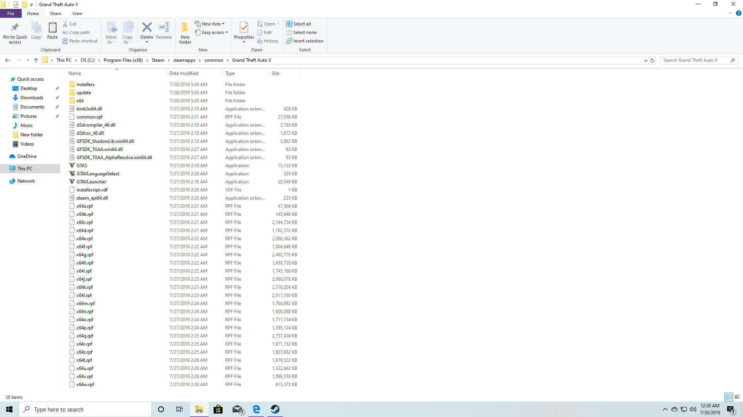743x417 pixels.
Task: Navigate to Program Files (x86) breadcrumb
Action: pyautogui.click(x=123, y=60)
